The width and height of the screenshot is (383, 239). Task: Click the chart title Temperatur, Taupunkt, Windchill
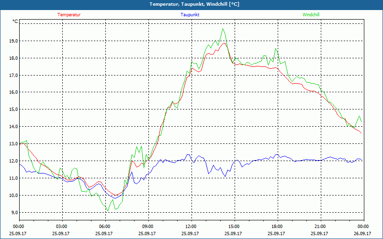tap(194, 4)
